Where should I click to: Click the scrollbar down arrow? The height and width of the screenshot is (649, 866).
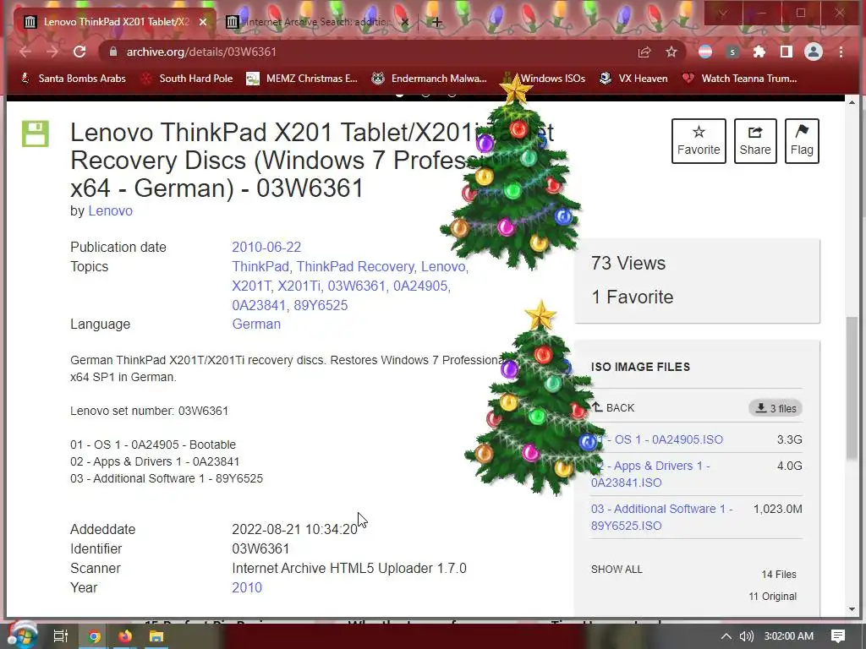pos(852,609)
